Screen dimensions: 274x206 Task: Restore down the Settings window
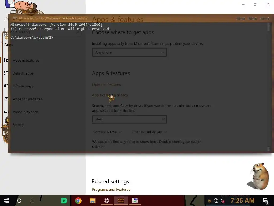click(x=256, y=4)
